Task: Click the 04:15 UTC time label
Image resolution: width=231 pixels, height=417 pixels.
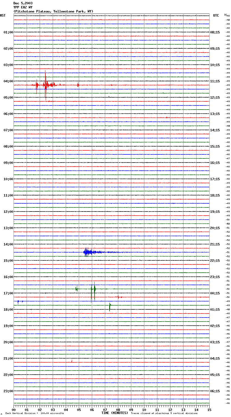Action: pyautogui.click(x=215, y=359)
